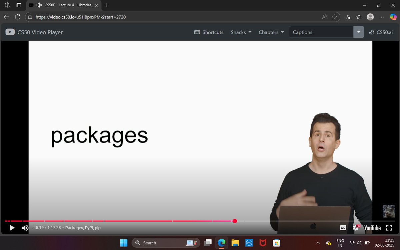Open Shortcuts keyboard reference

(209, 32)
